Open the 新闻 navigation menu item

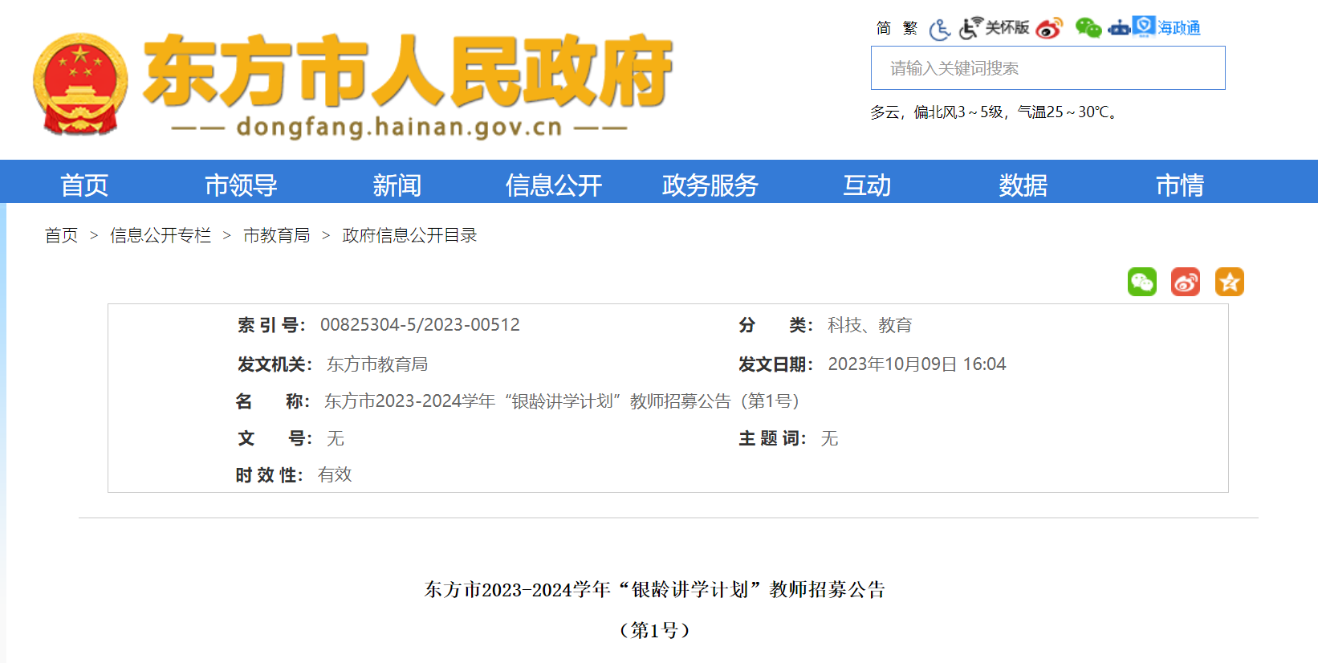tap(397, 185)
